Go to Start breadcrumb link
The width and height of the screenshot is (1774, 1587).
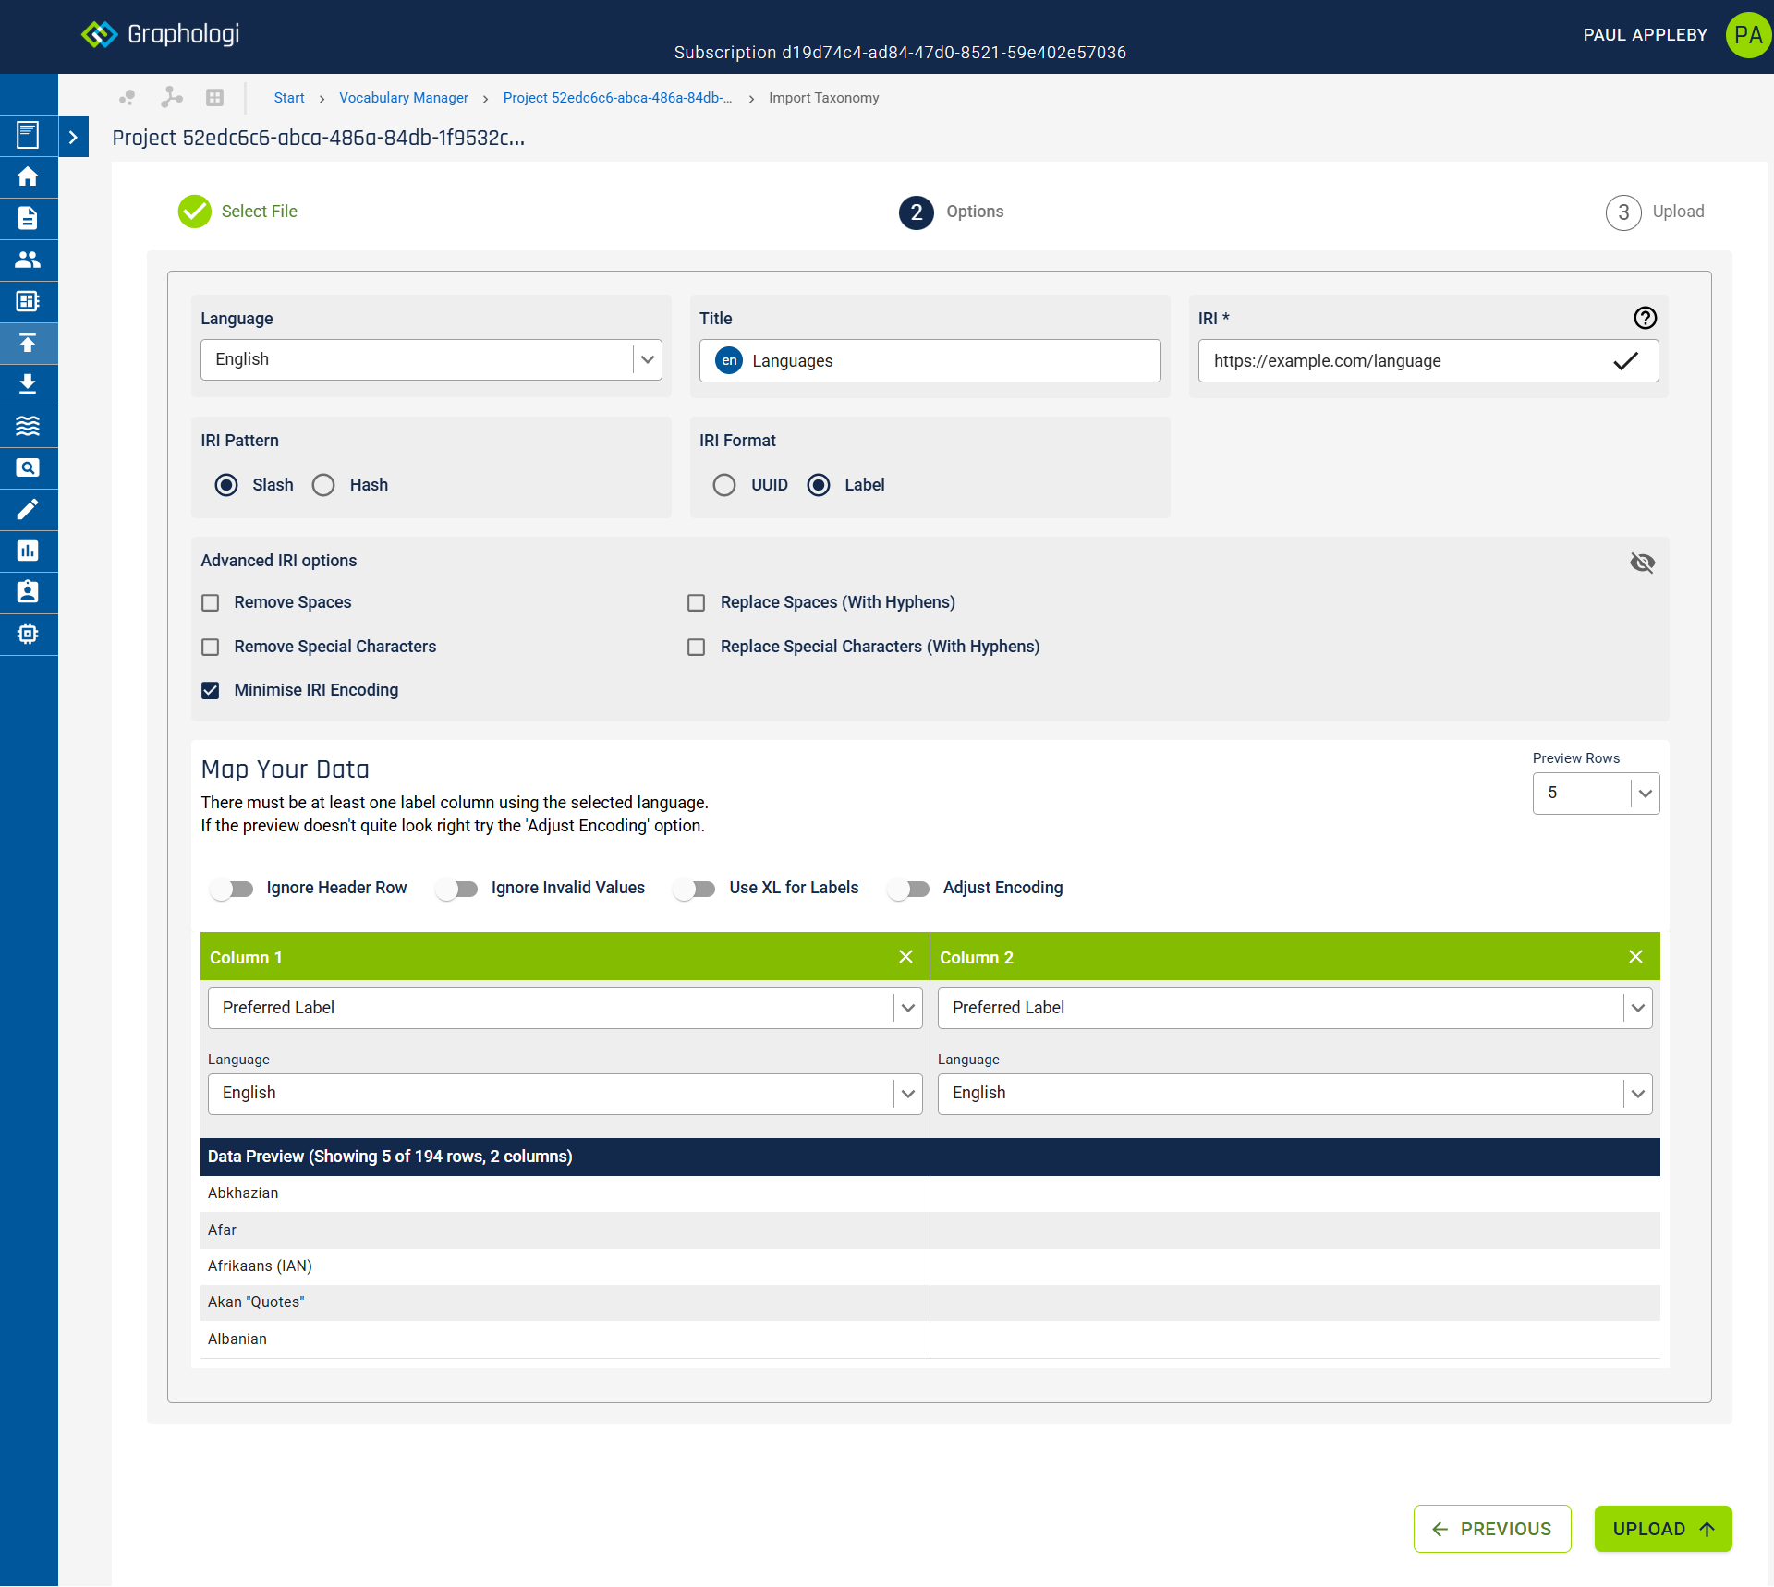click(x=289, y=98)
